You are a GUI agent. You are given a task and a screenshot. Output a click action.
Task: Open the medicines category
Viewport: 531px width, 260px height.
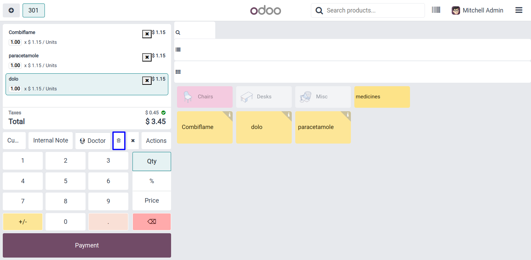pos(382,97)
